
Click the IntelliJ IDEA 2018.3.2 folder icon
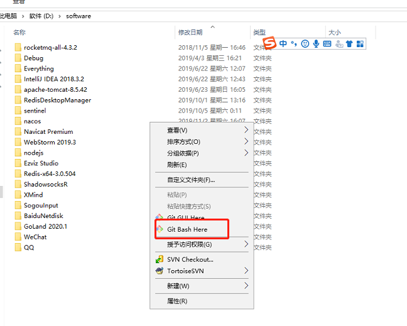(x=18, y=79)
